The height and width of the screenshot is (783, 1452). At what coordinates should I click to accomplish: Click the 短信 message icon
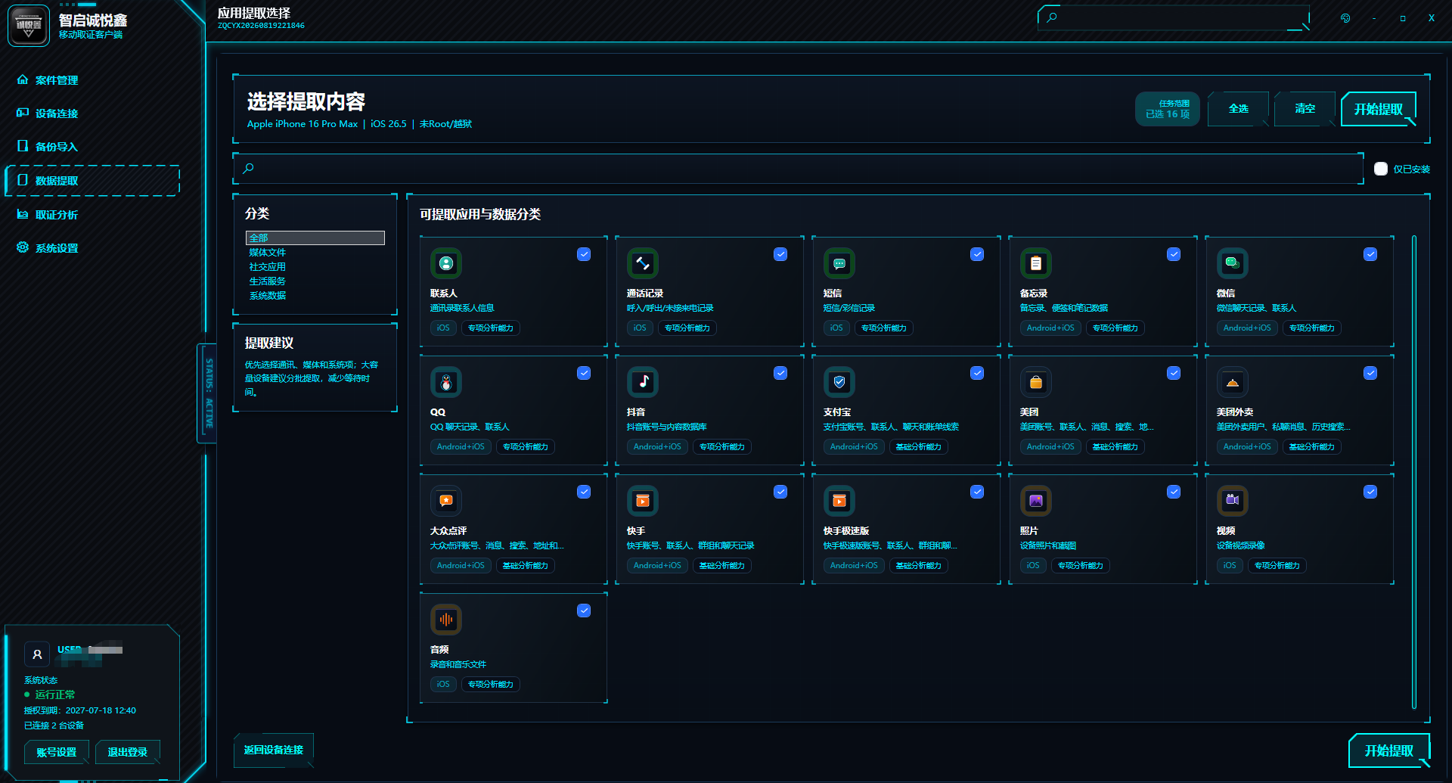[x=839, y=263]
